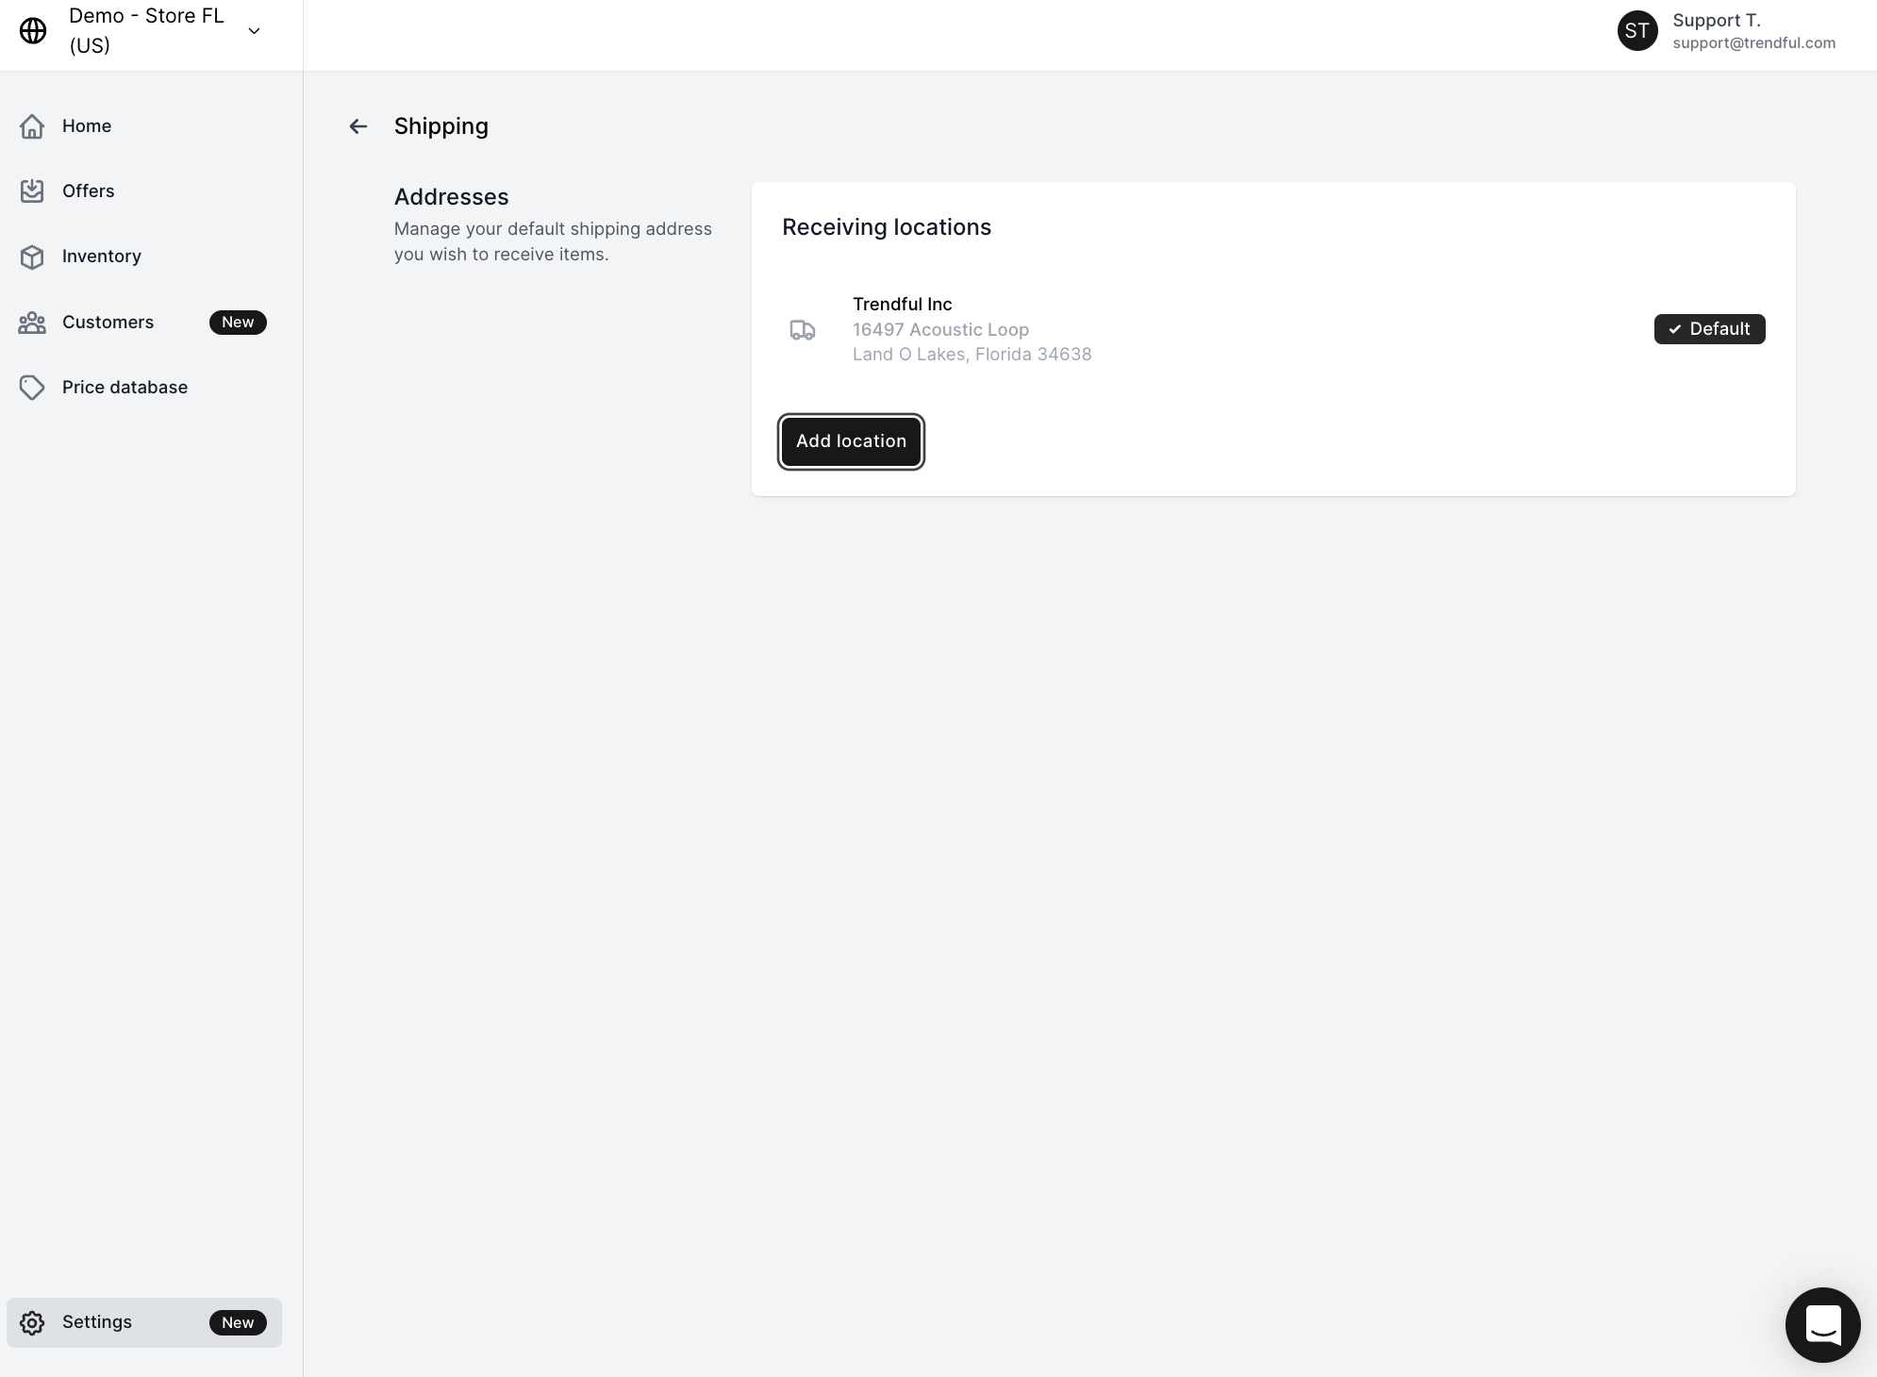Click the Home house icon

pos(32,126)
